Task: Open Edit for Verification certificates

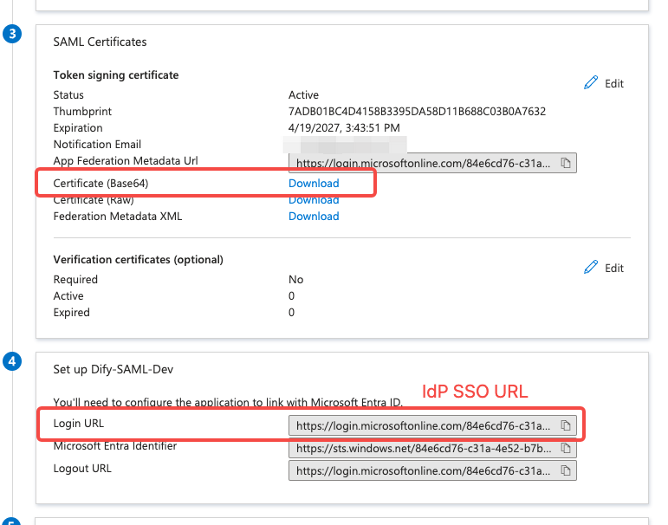Action: click(x=614, y=268)
